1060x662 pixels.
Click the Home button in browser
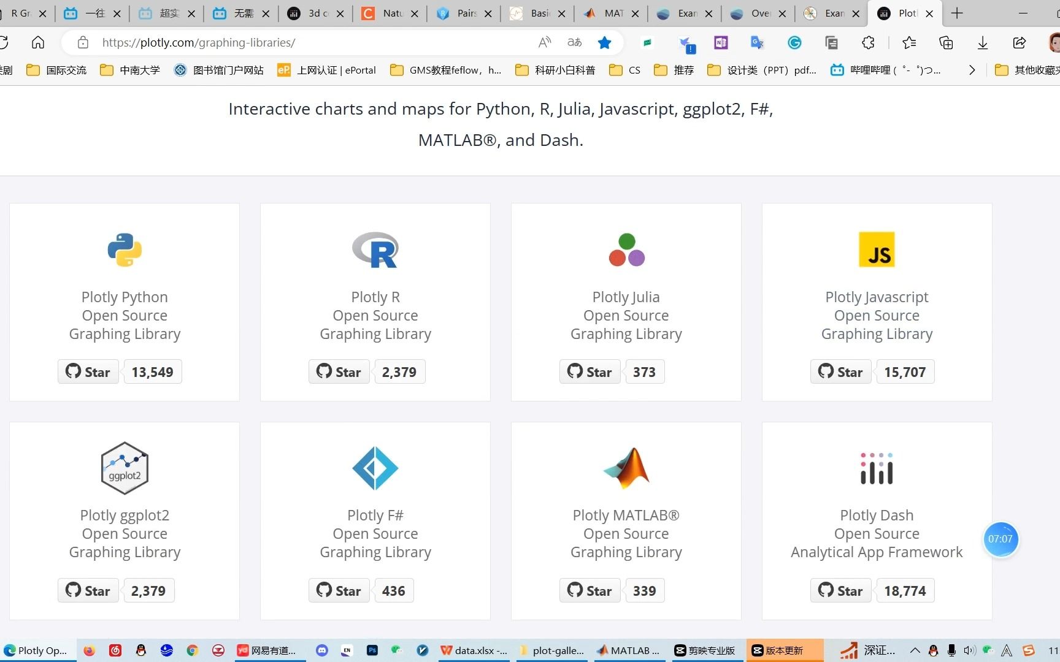38,42
